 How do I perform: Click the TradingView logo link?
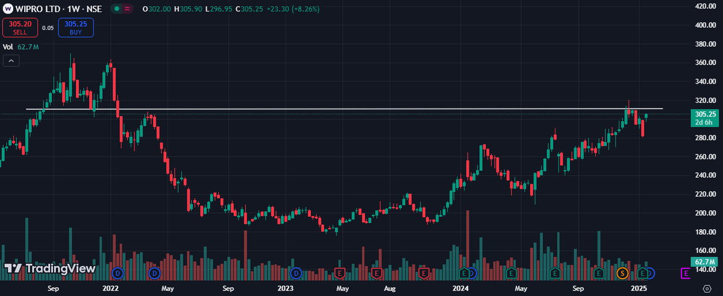click(x=49, y=268)
